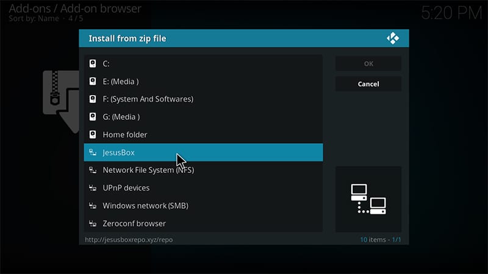This screenshot has width=488, height=274.
Task: Cancel the zip file dialog
Action: click(x=368, y=84)
